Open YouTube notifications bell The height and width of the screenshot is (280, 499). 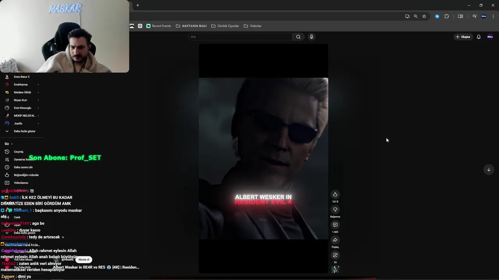click(479, 37)
